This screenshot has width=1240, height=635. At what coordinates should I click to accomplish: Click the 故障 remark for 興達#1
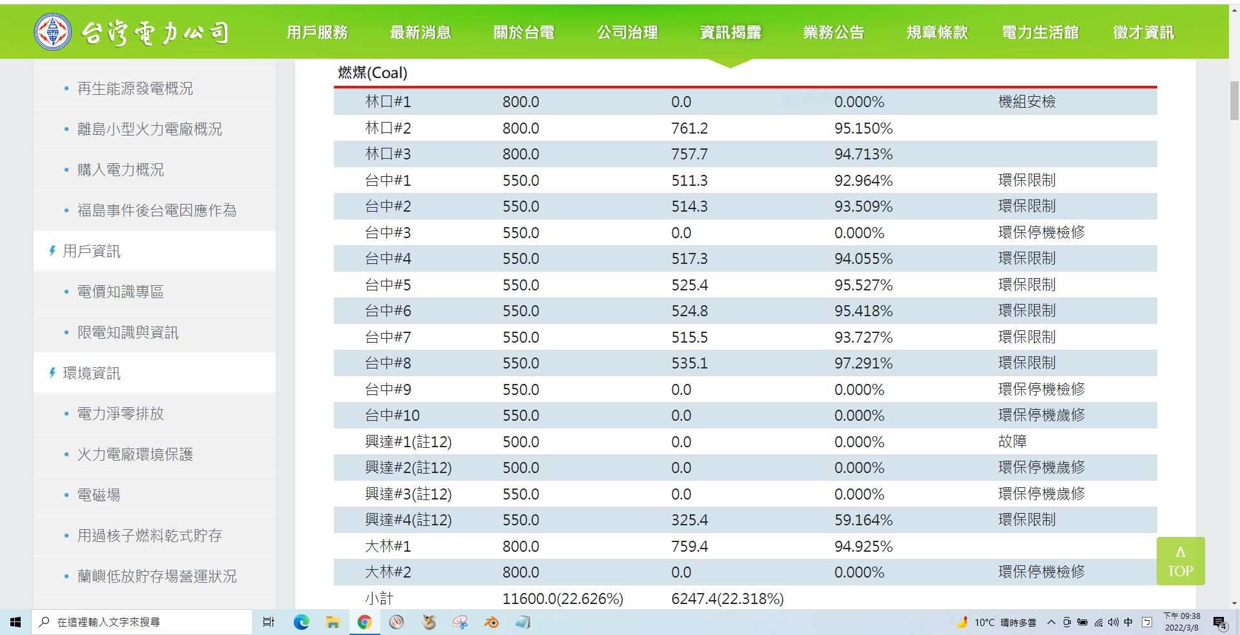click(1012, 441)
